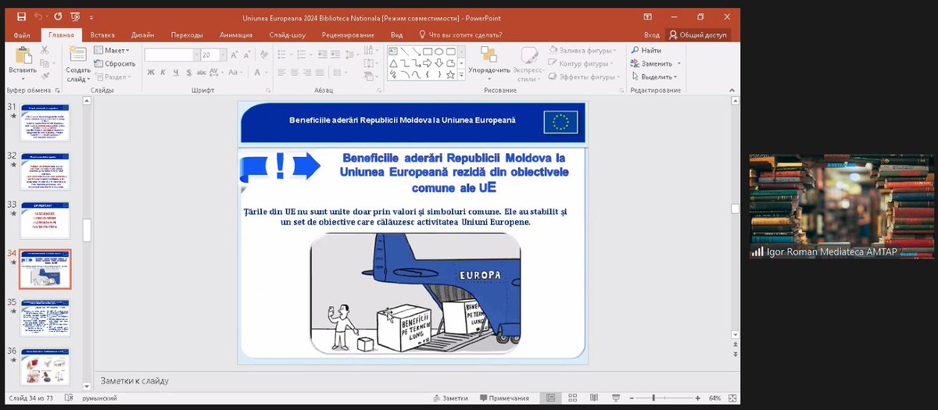Fit slide to current window icon
Screen dimensions: 938x410
click(731, 398)
